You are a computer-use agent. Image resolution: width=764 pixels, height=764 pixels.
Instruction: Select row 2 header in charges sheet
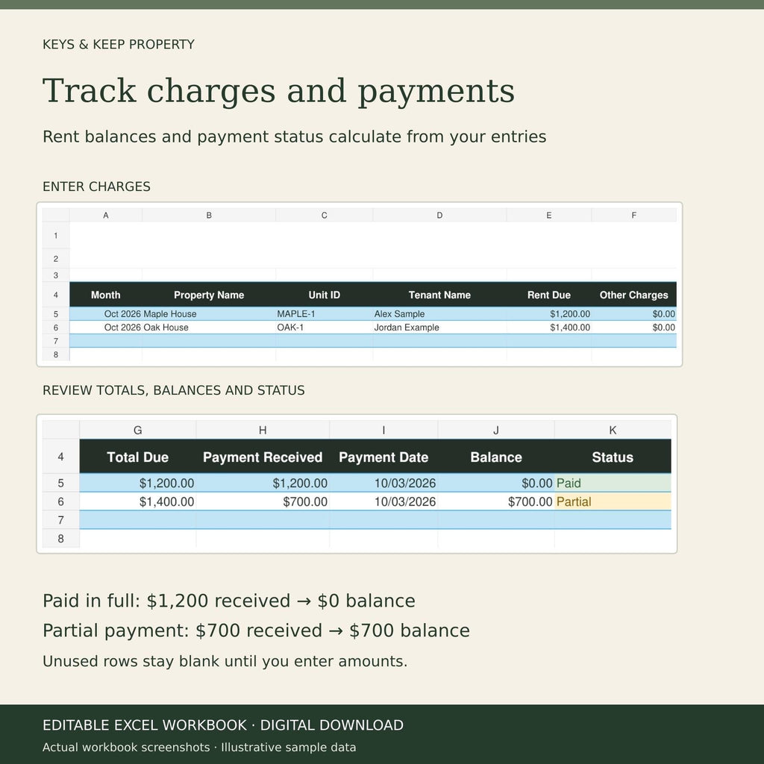pyautogui.click(x=55, y=259)
